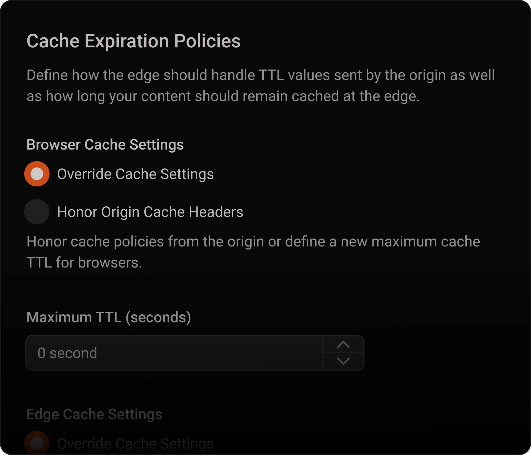Select the Honor Origin Cache Headers radio button
Screen dimensions: 531x455
(x=37, y=212)
